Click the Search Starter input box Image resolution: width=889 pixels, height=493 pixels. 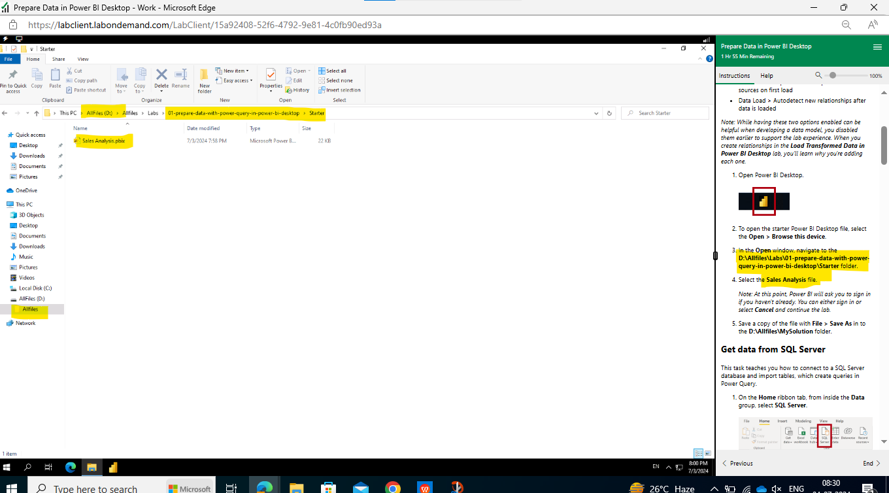tap(665, 113)
